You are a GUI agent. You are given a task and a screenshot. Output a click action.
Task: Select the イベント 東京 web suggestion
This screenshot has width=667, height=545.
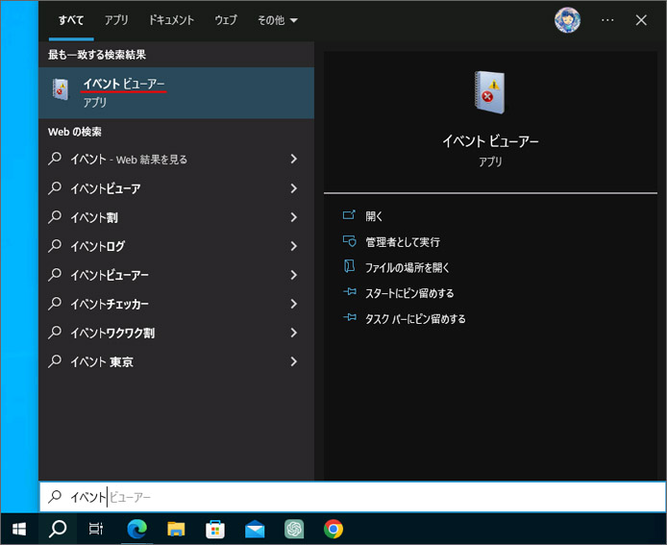pos(176,361)
